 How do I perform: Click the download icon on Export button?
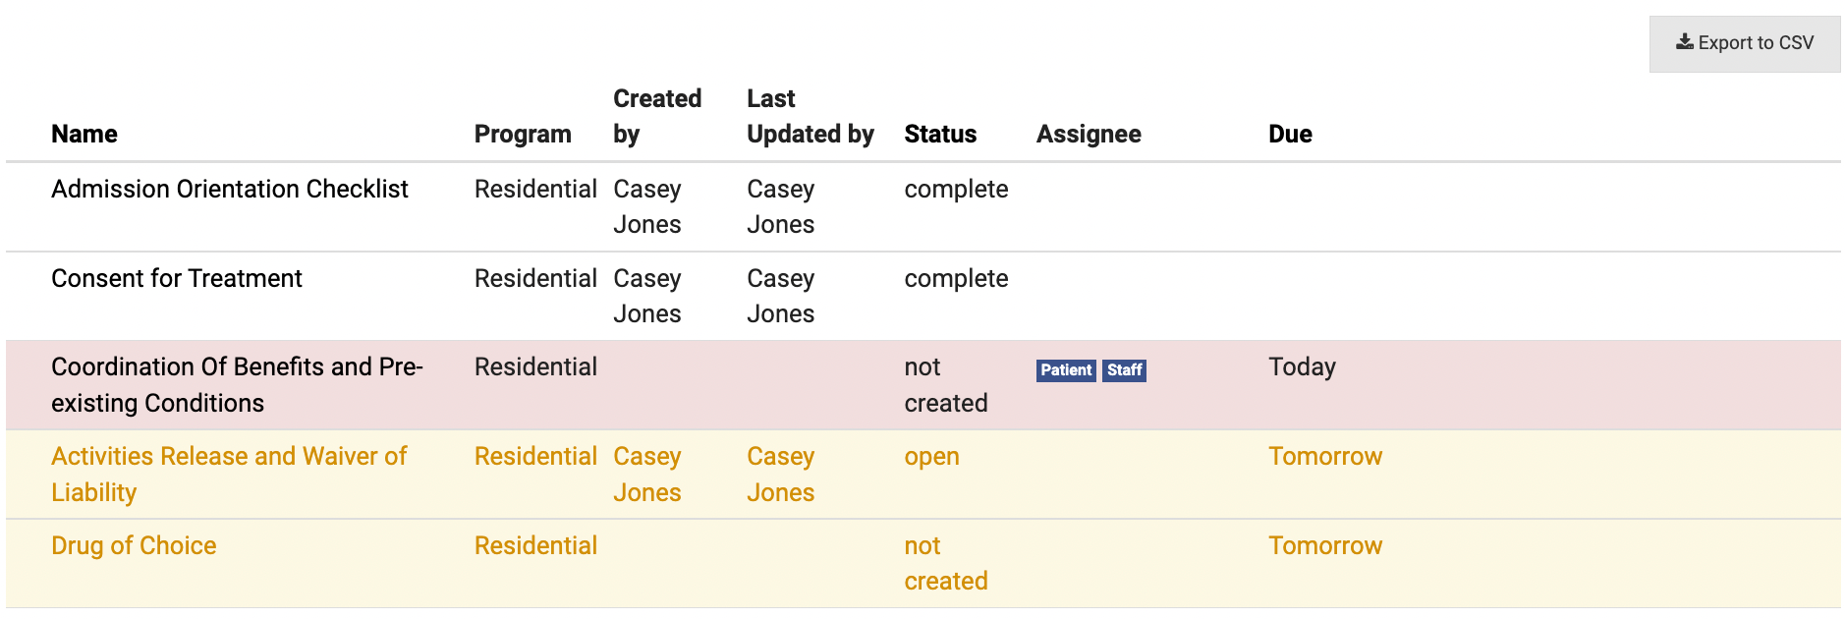1684,42
